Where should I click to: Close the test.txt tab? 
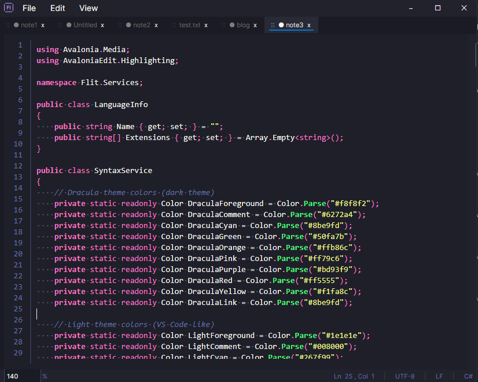pyautogui.click(x=206, y=25)
